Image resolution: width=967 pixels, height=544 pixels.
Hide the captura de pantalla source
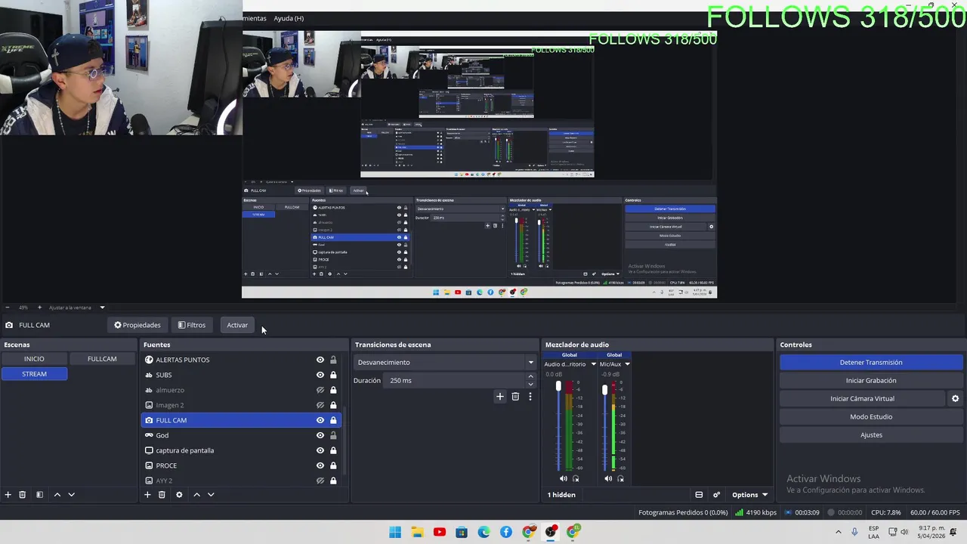pyautogui.click(x=320, y=451)
